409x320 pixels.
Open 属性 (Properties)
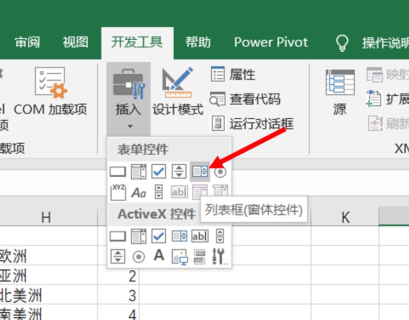tap(233, 74)
